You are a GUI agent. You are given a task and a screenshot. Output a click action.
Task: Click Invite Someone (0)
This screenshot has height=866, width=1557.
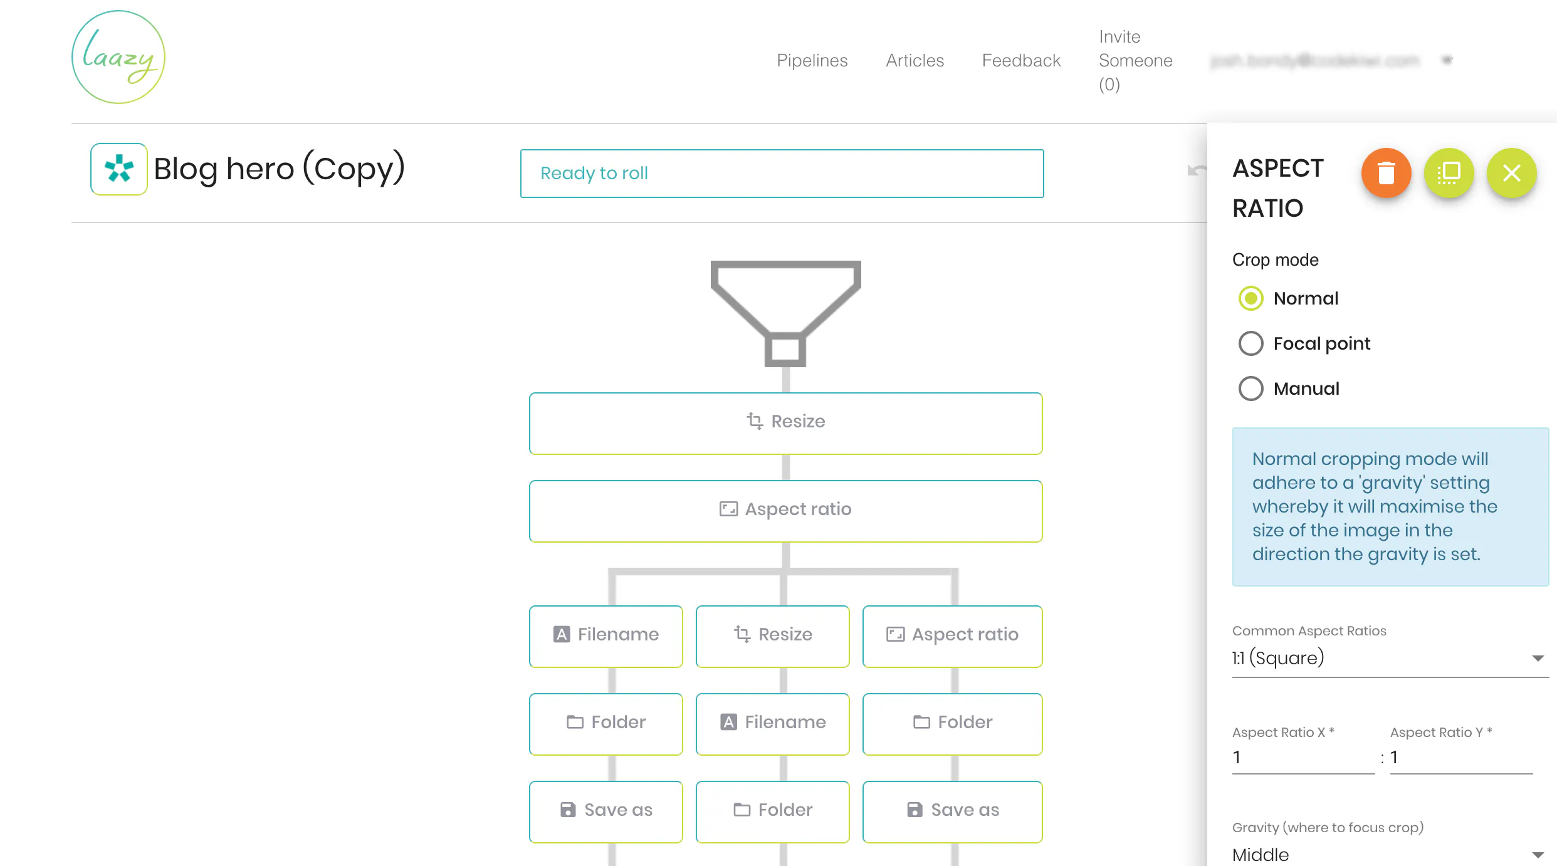[1135, 60]
